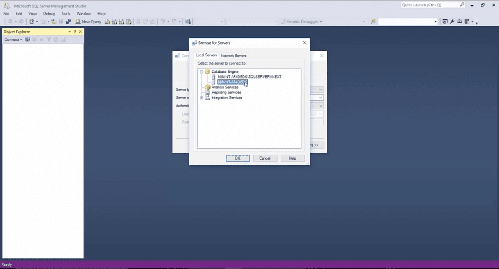Click the Connect Object Explorer icon
499x269 pixels.
27,40
